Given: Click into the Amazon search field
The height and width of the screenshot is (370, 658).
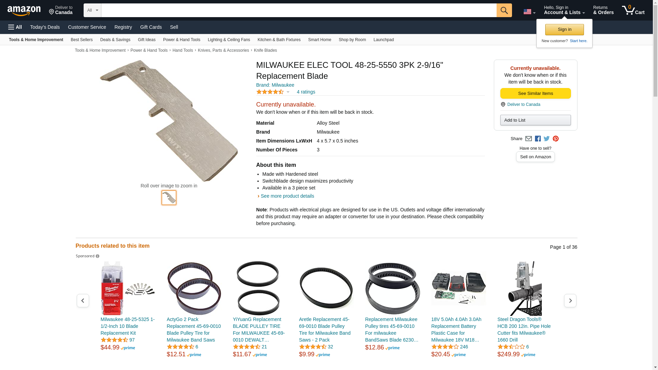Looking at the screenshot, I should [299, 10].
